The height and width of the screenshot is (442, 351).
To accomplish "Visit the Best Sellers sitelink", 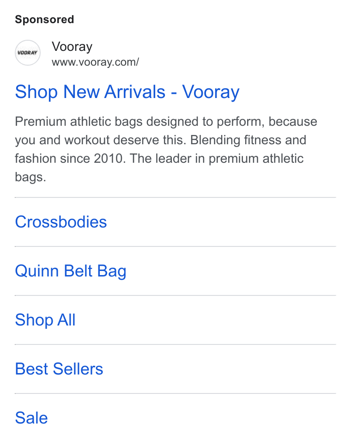I will pos(59,369).
